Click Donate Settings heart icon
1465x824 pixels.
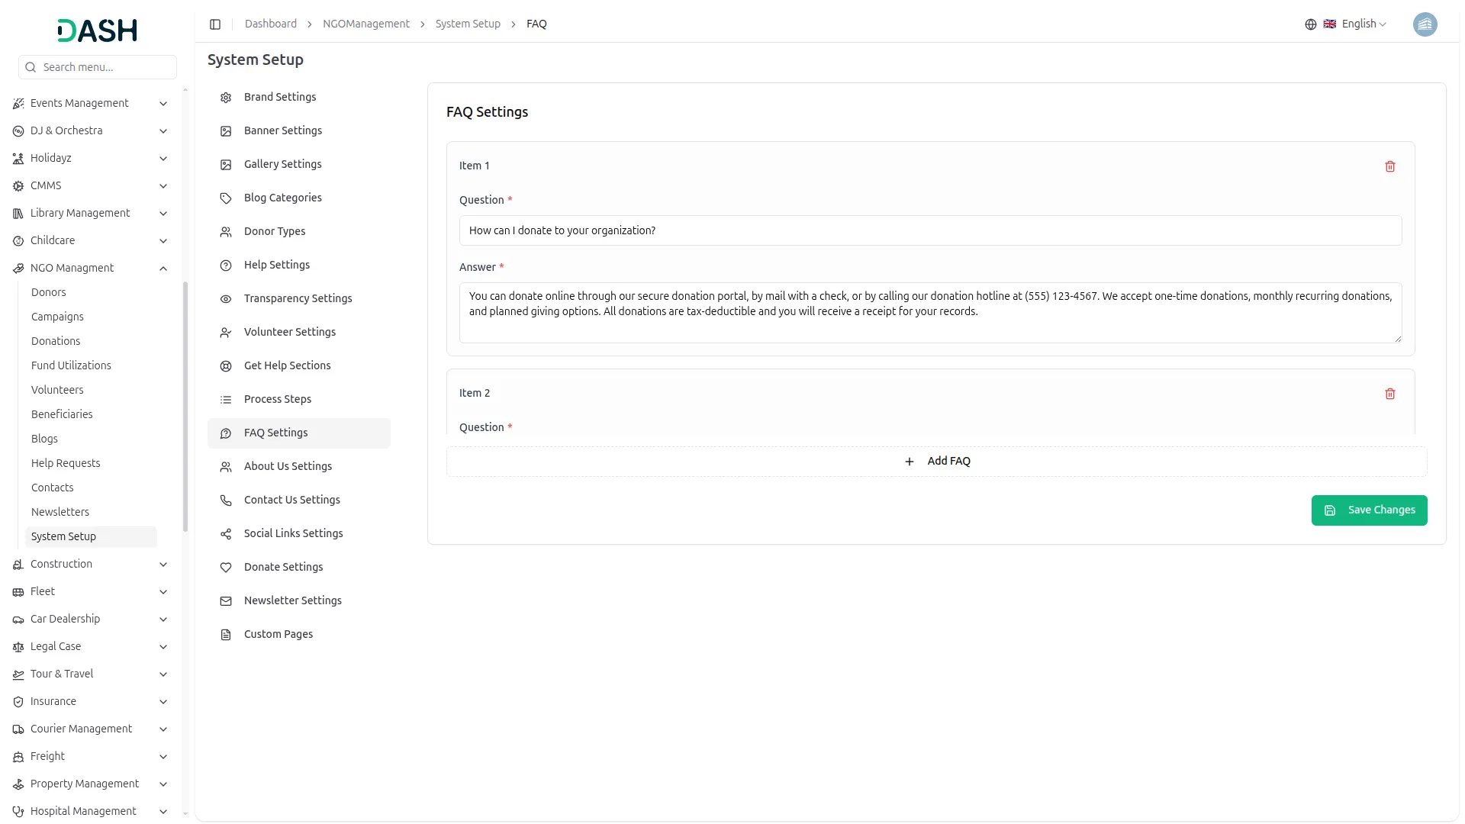[226, 568]
